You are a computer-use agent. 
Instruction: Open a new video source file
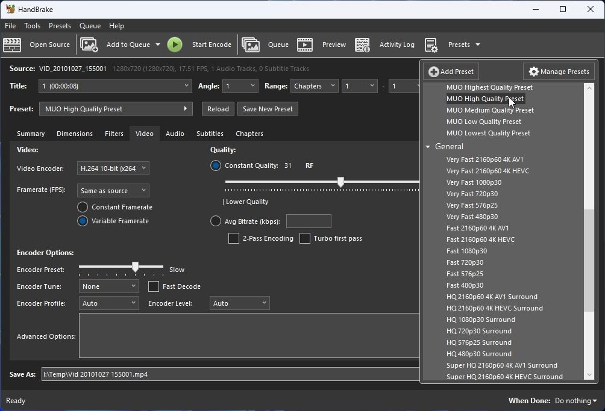(49, 45)
